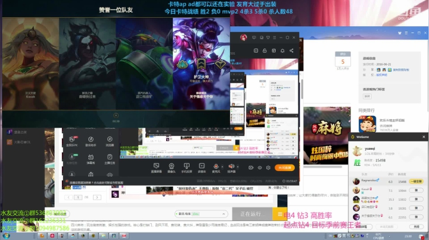Click the layout grid icon in streamer toolbar
The height and width of the screenshot is (240, 429).
click(x=273, y=50)
